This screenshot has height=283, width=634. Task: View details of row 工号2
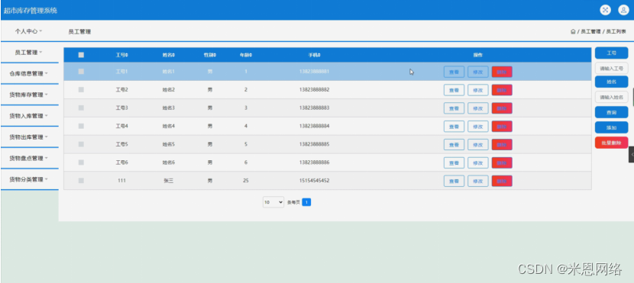click(x=454, y=90)
